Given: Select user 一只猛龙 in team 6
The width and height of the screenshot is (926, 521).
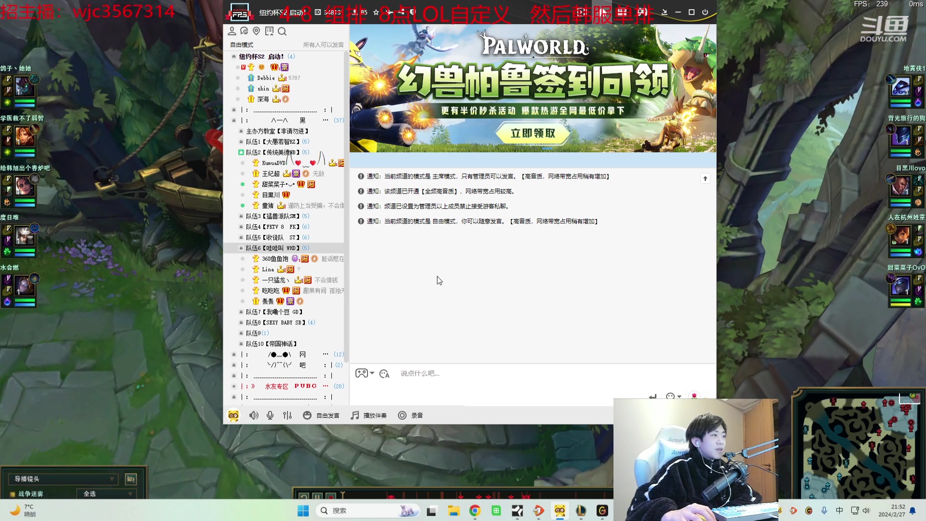Looking at the screenshot, I should pyautogui.click(x=276, y=280).
